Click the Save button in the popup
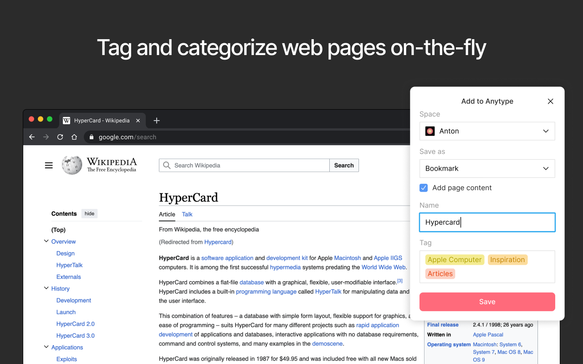This screenshot has height=364, width=583. tap(487, 302)
